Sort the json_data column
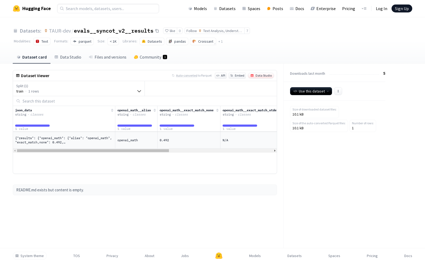The width and height of the screenshot is (425, 265). (112, 110)
